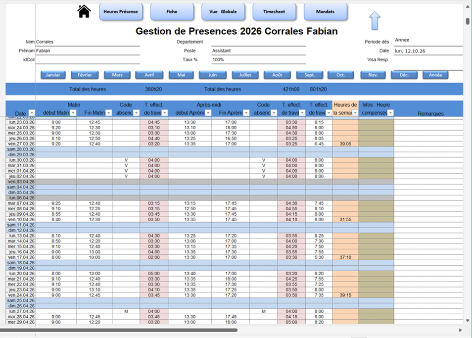Select the date cell sam,28.03.26
Image resolution: width=472 pixels, height=338 pixels.
(x=20, y=149)
